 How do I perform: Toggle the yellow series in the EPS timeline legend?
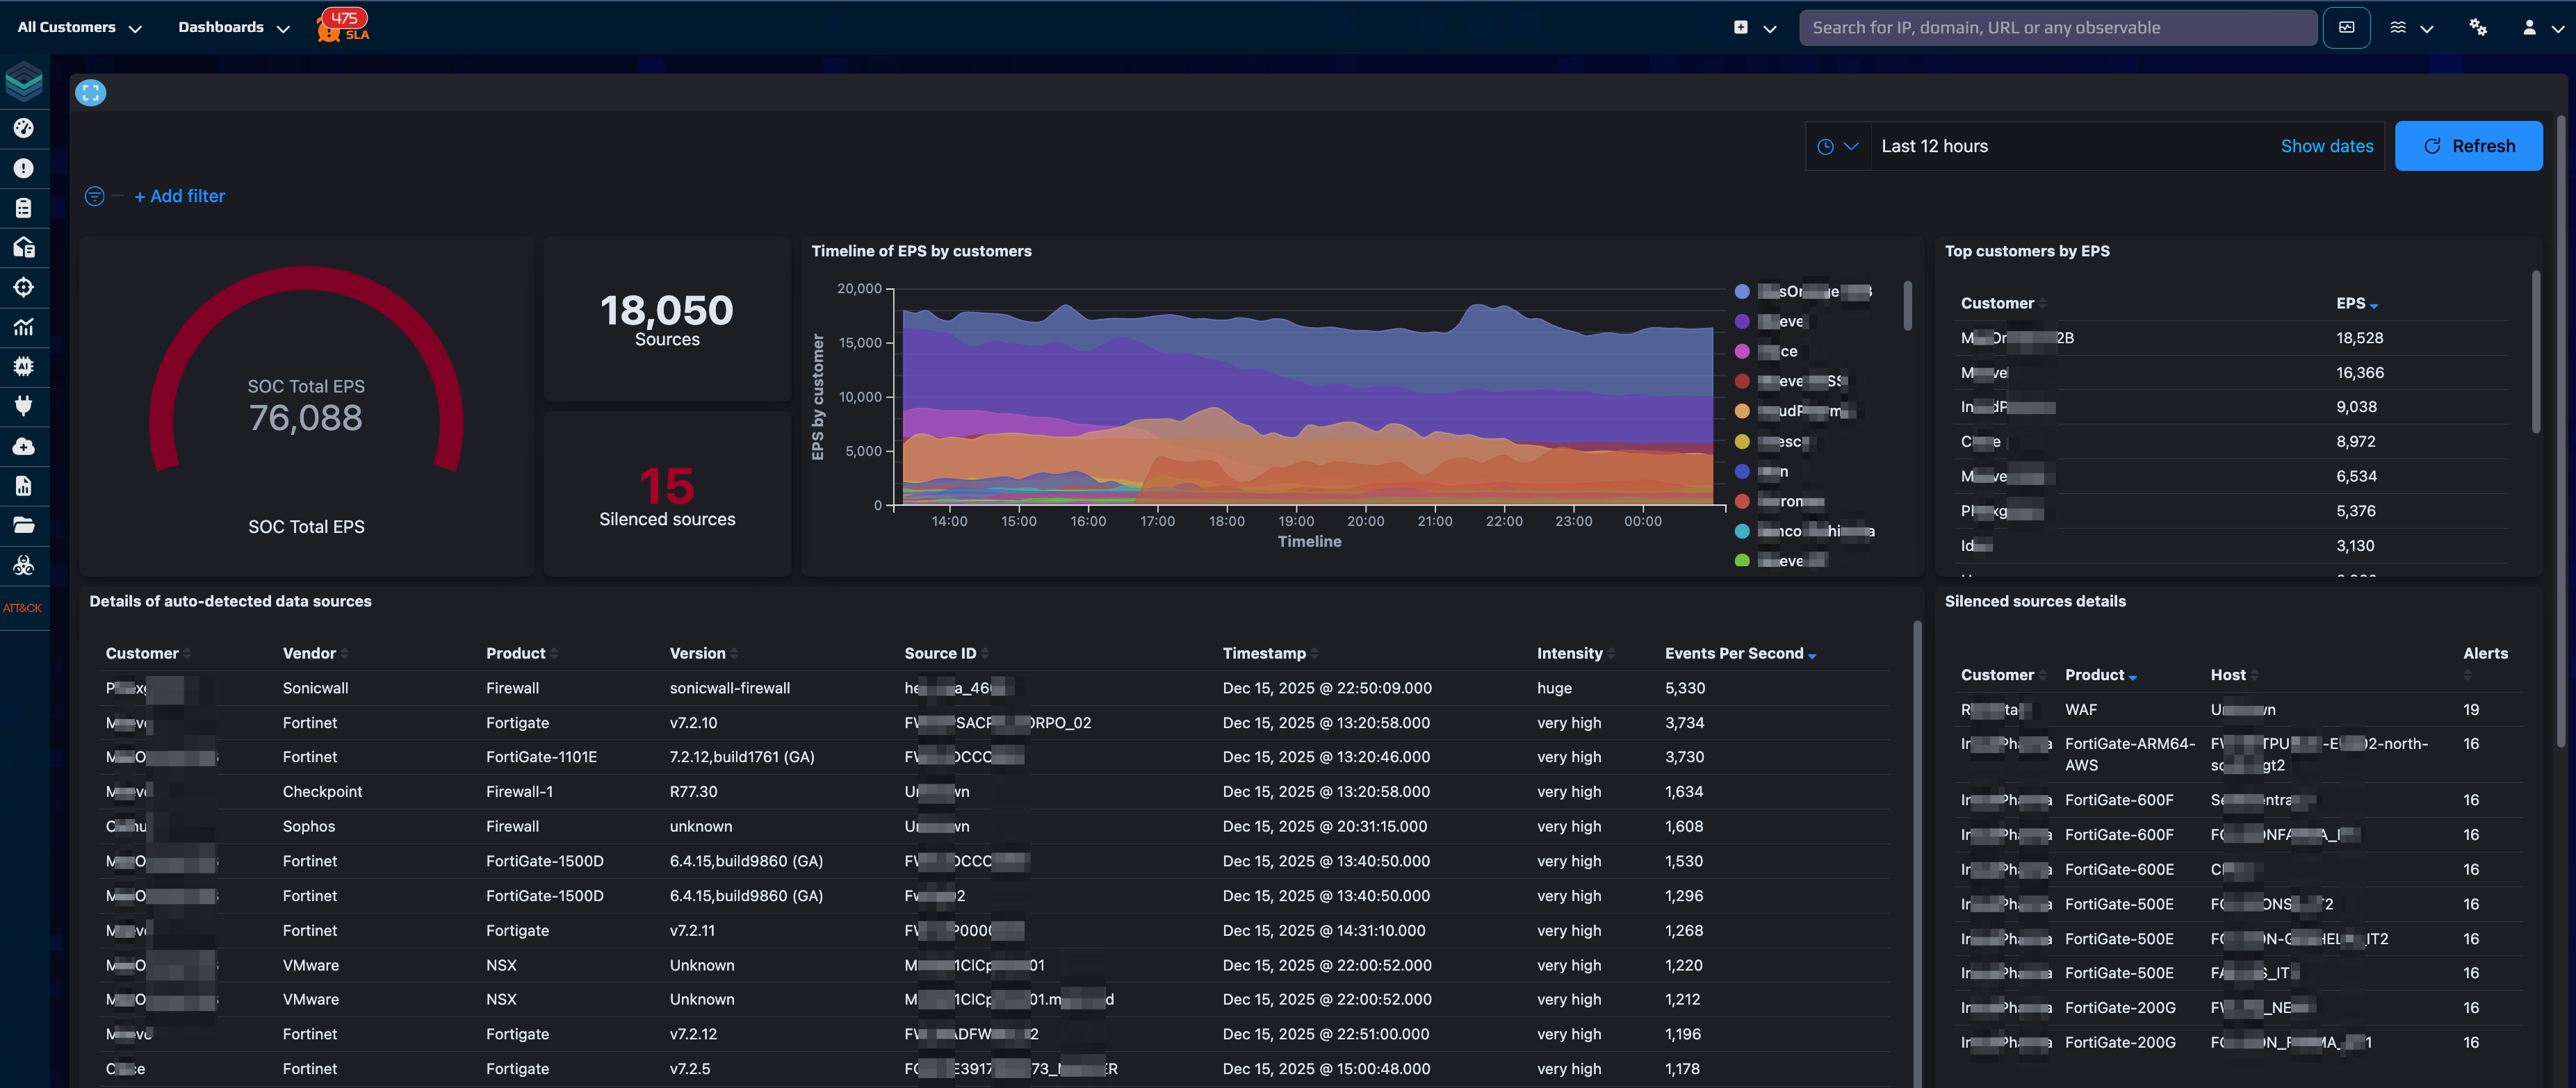click(x=1742, y=442)
